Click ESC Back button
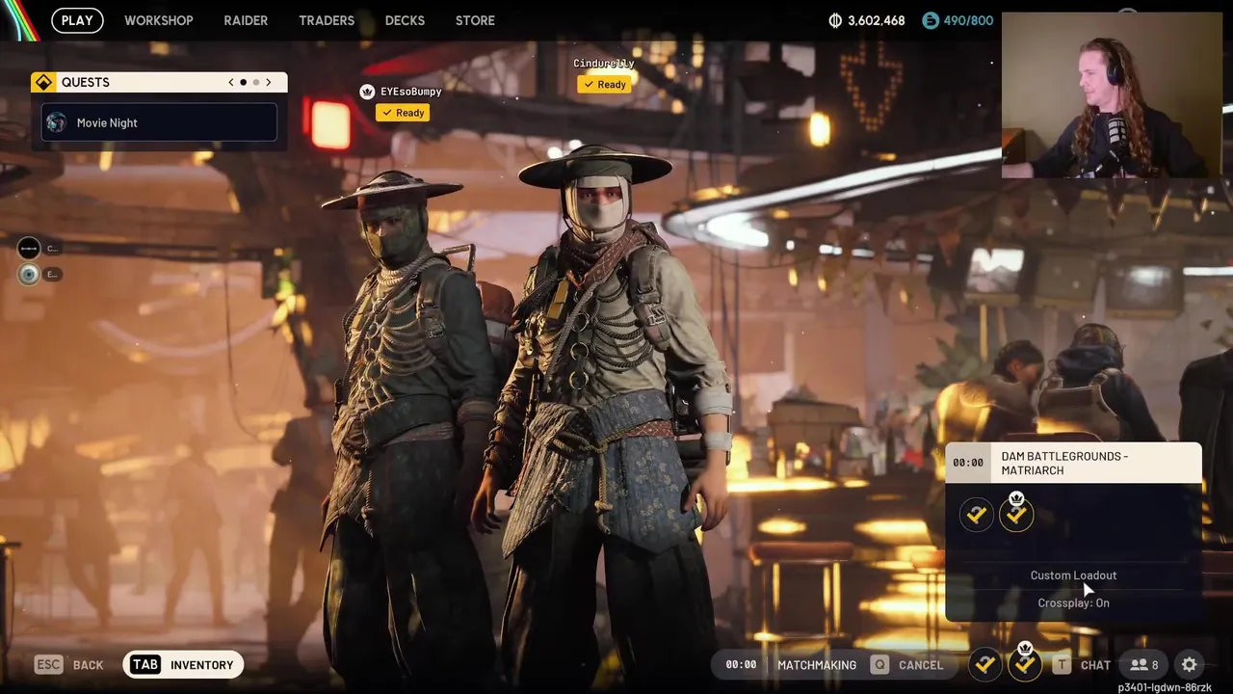1233x694 pixels. 69,664
